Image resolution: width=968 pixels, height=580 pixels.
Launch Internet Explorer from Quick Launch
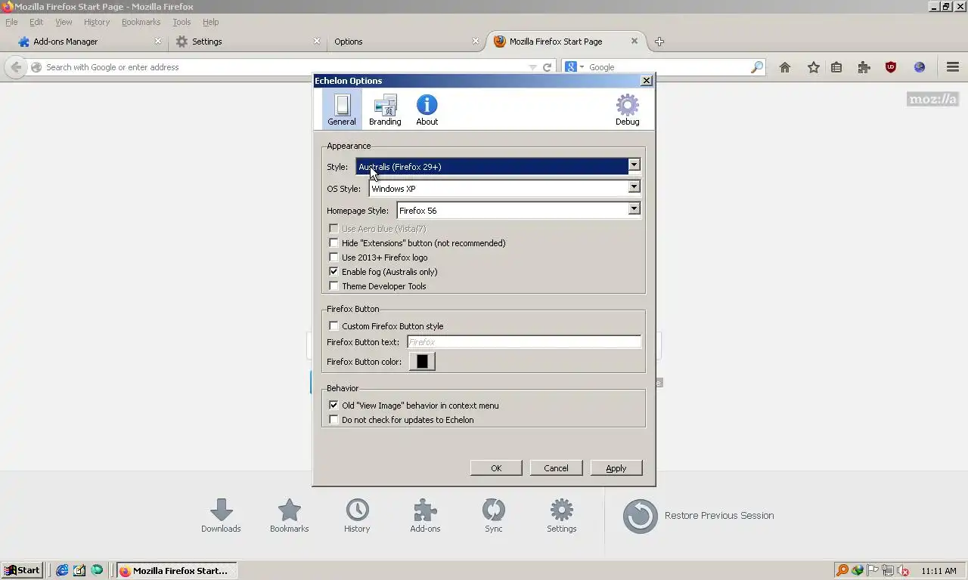point(62,570)
